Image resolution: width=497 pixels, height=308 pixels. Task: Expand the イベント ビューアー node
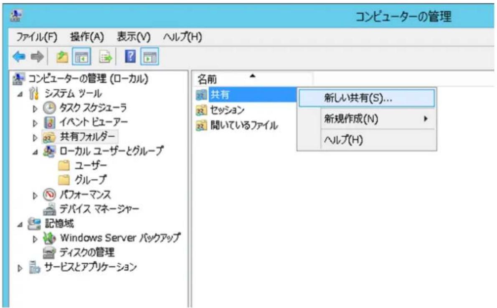35,123
